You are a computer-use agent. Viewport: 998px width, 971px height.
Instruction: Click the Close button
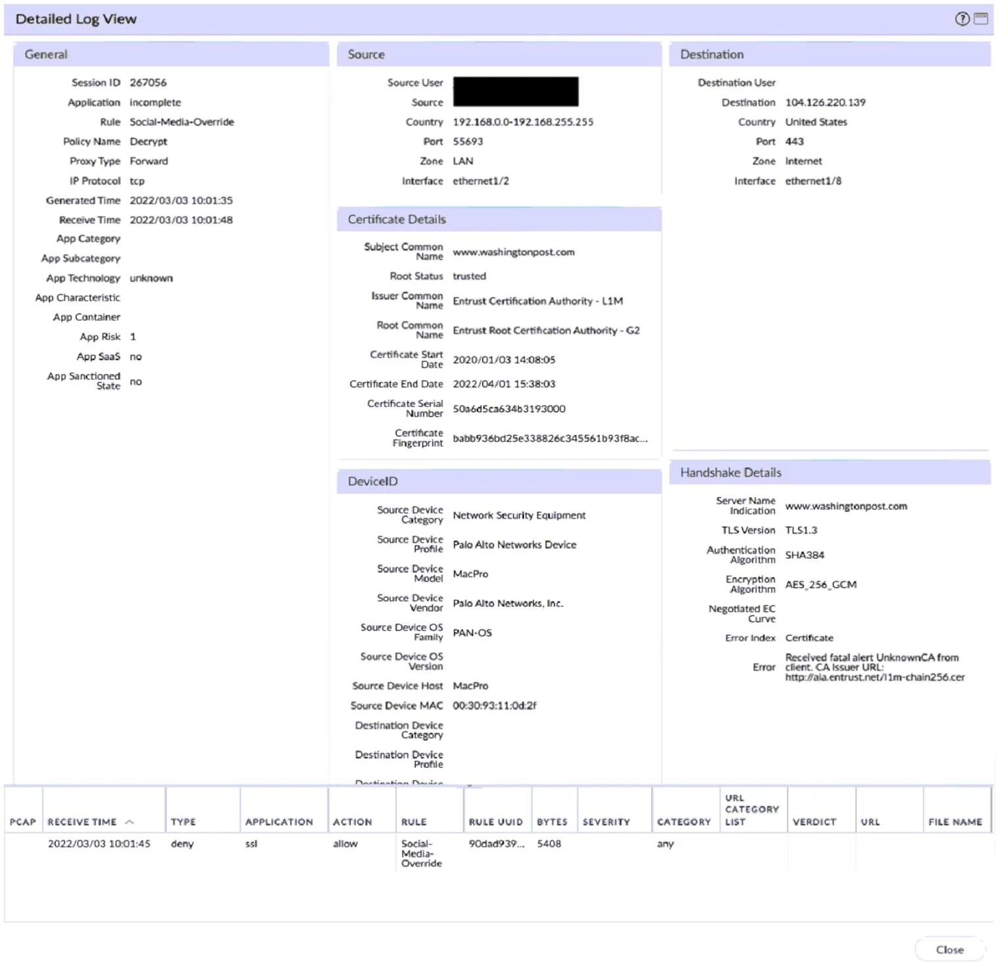949,949
